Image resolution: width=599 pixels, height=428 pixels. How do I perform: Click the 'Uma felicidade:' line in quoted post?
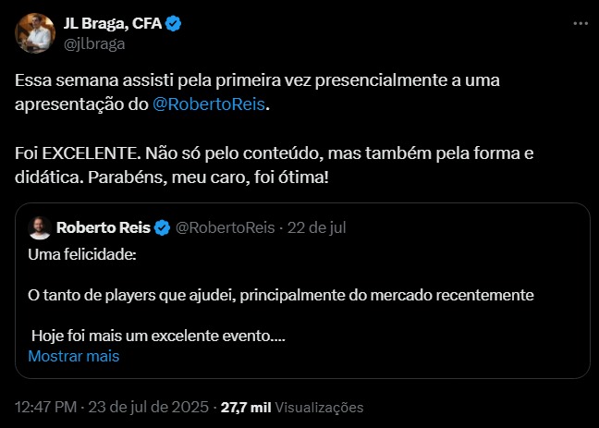point(81,252)
